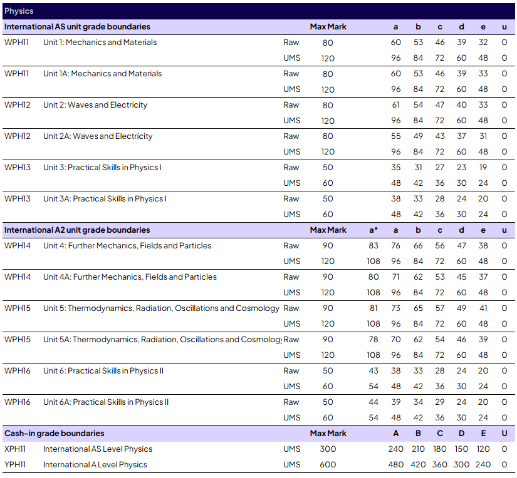Click YPH11 grade A boundary 480
The height and width of the screenshot is (478, 517).
[395, 464]
